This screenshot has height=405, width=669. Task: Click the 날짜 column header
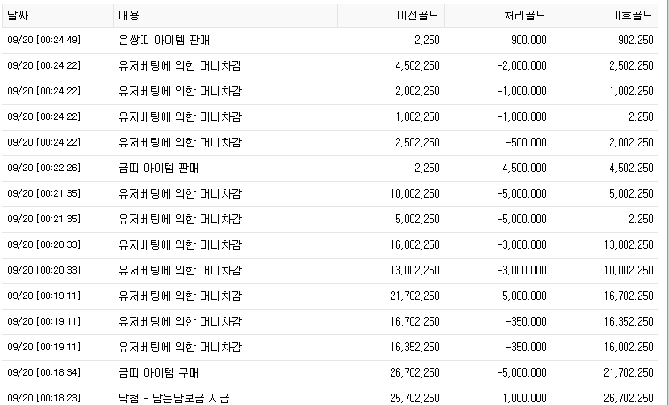(x=19, y=16)
